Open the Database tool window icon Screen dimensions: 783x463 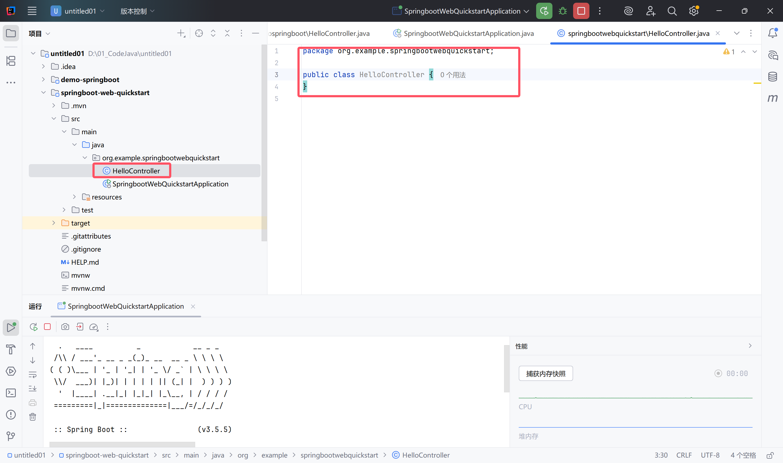pyautogui.click(x=773, y=76)
